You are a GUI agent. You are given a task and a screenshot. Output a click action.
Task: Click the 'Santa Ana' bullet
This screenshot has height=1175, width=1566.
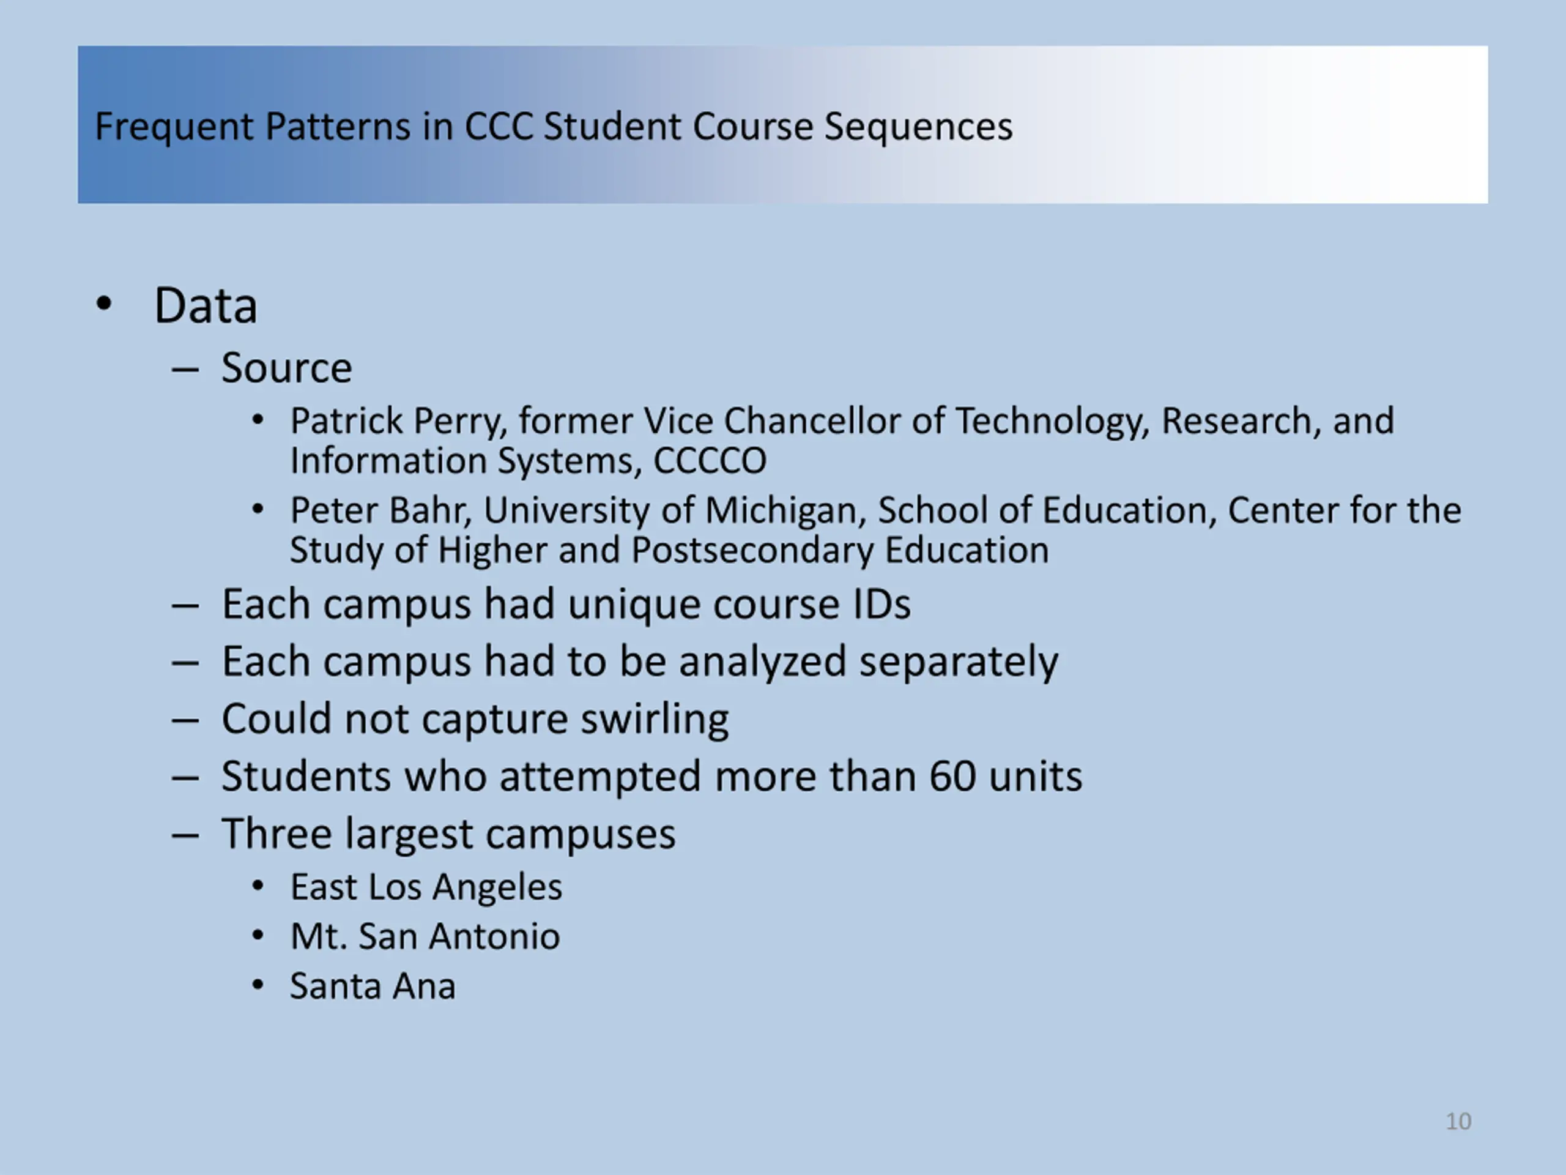pos(373,986)
